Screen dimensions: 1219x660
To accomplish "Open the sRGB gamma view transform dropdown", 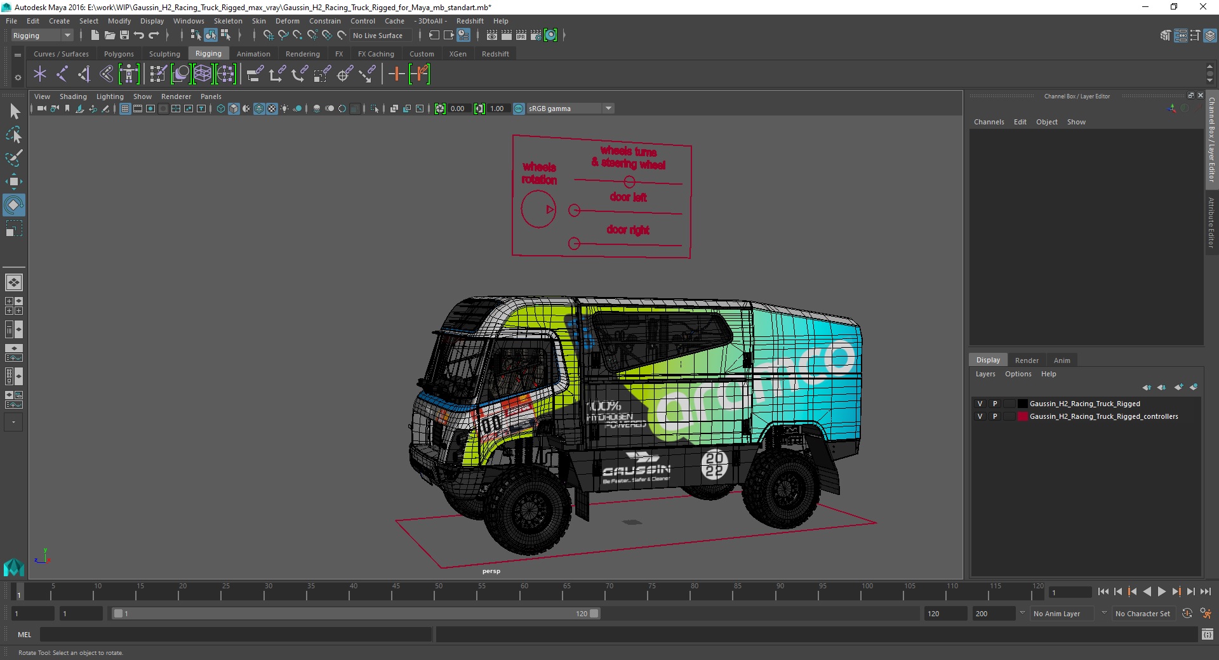I will pyautogui.click(x=570, y=109).
